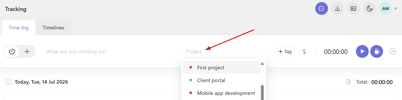
Task: Switch to the Time log tab
Action: [18, 28]
